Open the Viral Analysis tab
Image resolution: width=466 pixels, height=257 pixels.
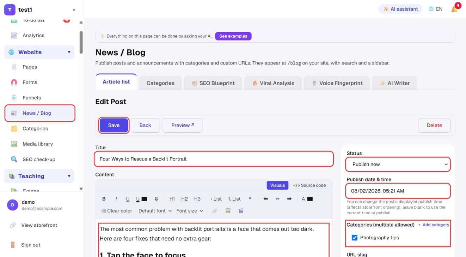point(273,83)
